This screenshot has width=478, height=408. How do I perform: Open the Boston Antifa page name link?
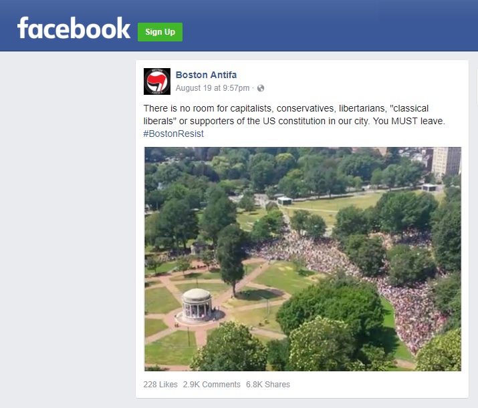coord(206,75)
